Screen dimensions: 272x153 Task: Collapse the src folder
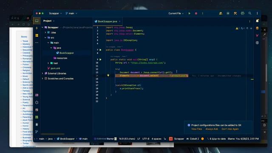(x=45, y=37)
